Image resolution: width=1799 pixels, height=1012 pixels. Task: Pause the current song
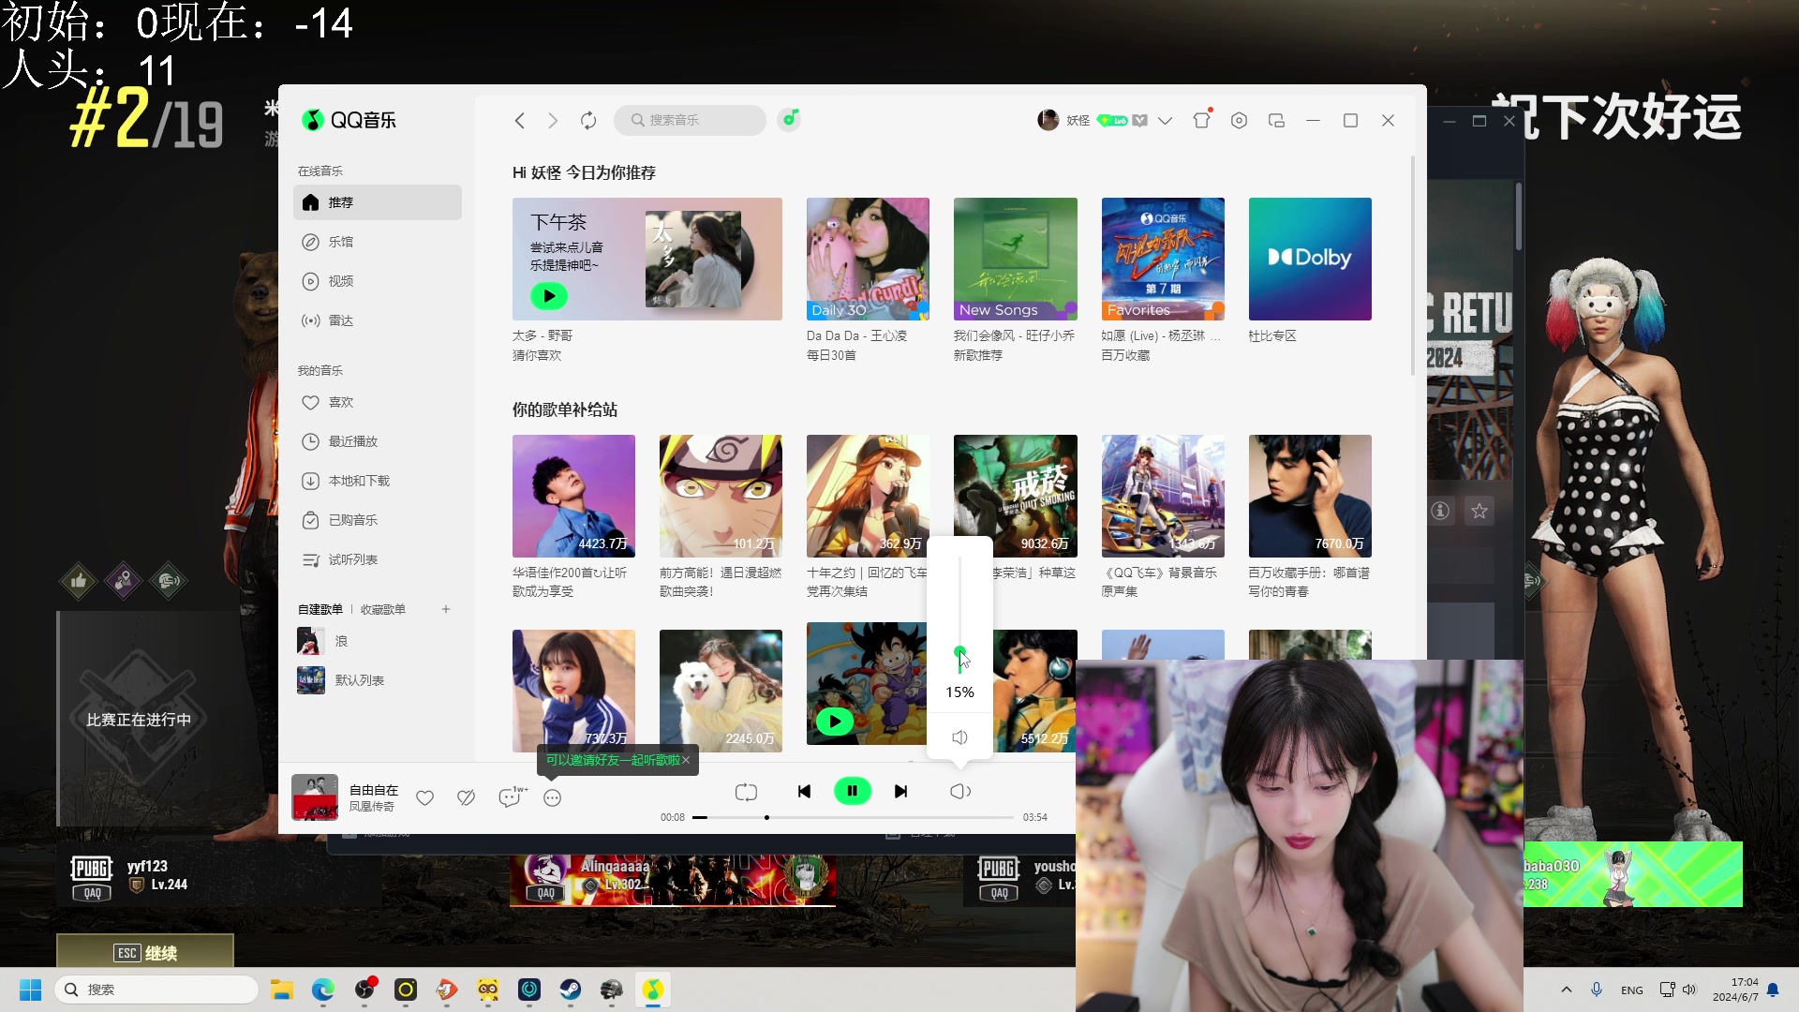point(853,792)
